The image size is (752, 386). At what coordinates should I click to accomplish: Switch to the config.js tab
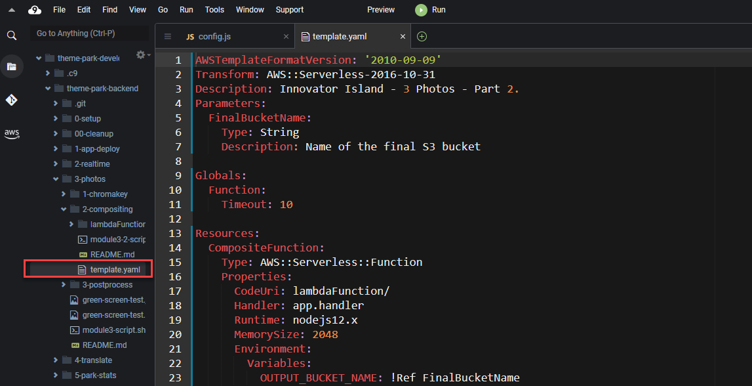pos(216,36)
